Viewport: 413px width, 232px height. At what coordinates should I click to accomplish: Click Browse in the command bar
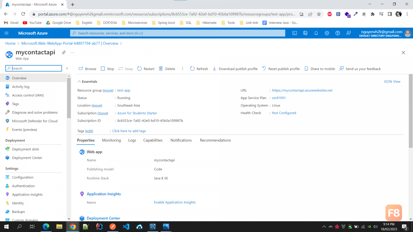point(87,69)
